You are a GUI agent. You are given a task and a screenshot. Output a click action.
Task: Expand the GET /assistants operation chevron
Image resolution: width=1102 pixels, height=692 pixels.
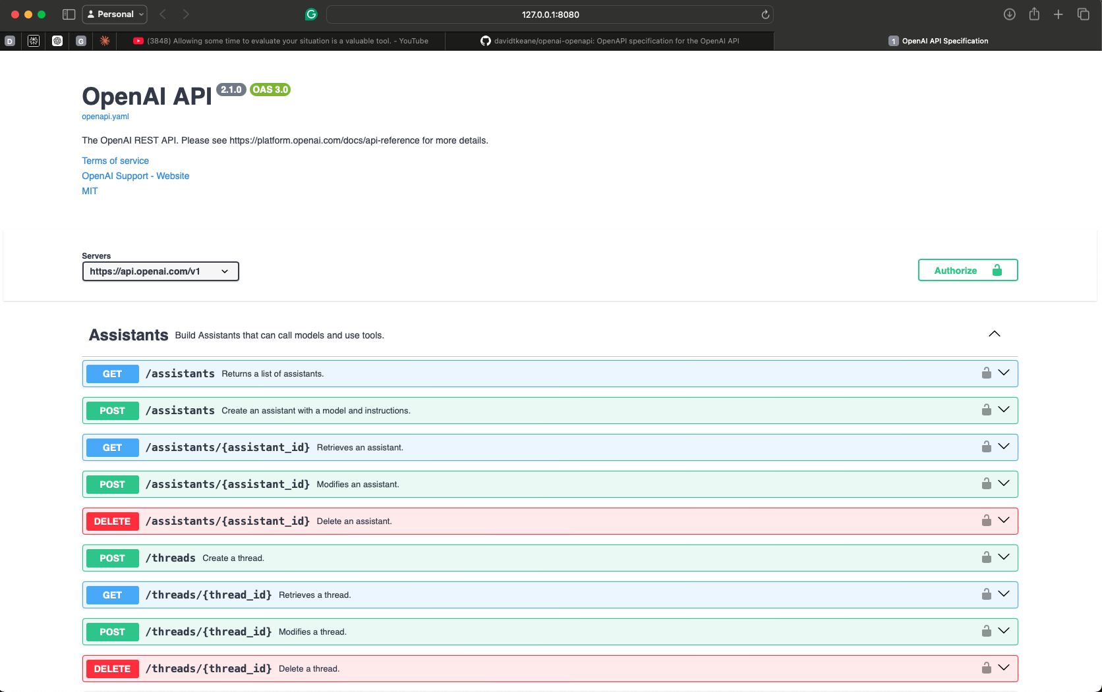pyautogui.click(x=1004, y=373)
